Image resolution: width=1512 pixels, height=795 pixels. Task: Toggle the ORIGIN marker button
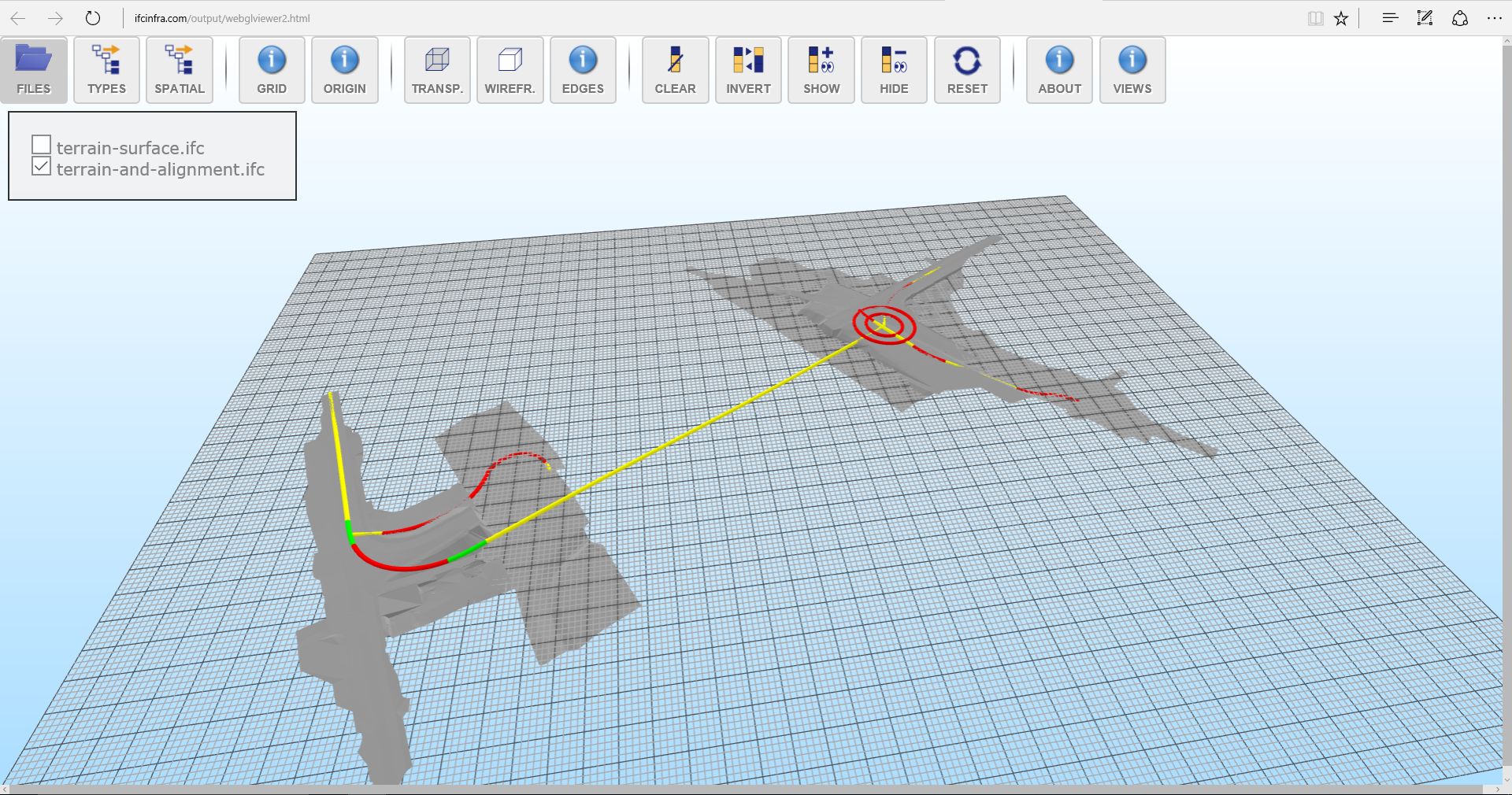(344, 70)
